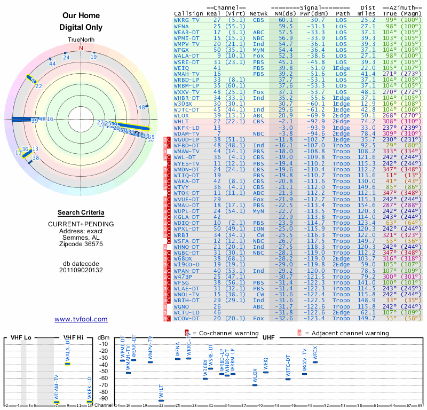This screenshot has height=410, width=427.
Task: Click channel 44 label on the radar plot
Action: [x=52, y=64]
